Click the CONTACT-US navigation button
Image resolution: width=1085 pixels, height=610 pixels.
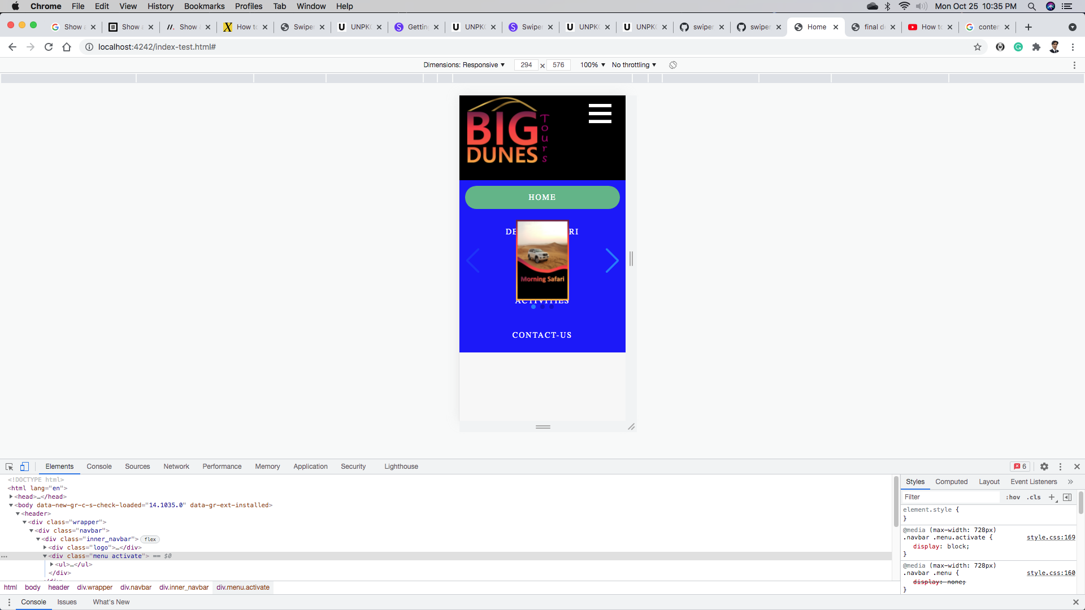click(542, 335)
